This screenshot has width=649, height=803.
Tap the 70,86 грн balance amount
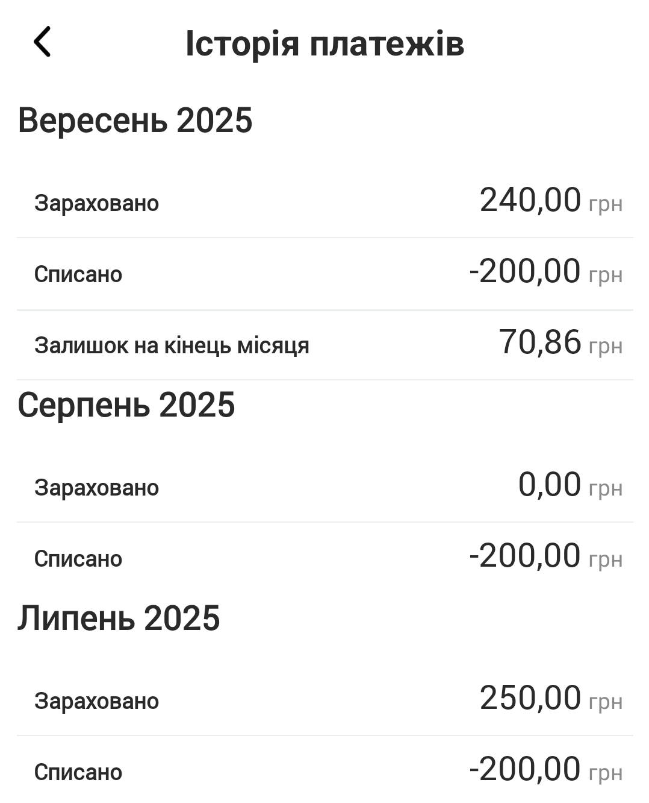point(560,343)
